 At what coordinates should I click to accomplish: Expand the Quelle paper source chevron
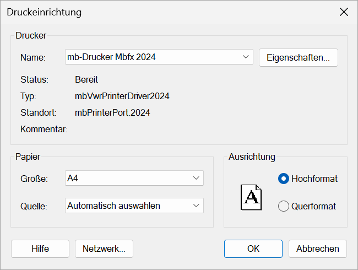[196, 206]
